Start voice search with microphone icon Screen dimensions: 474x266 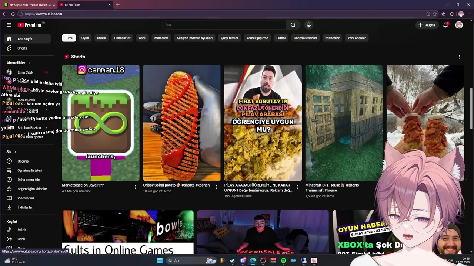(308, 25)
